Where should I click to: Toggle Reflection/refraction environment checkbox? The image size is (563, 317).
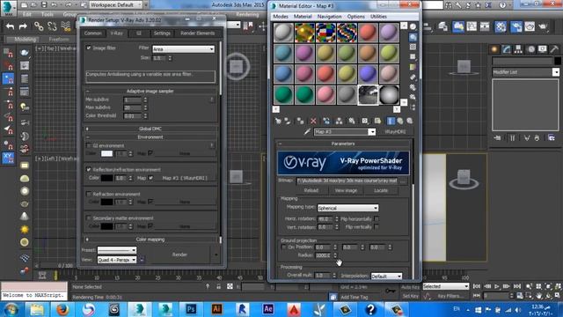point(88,169)
